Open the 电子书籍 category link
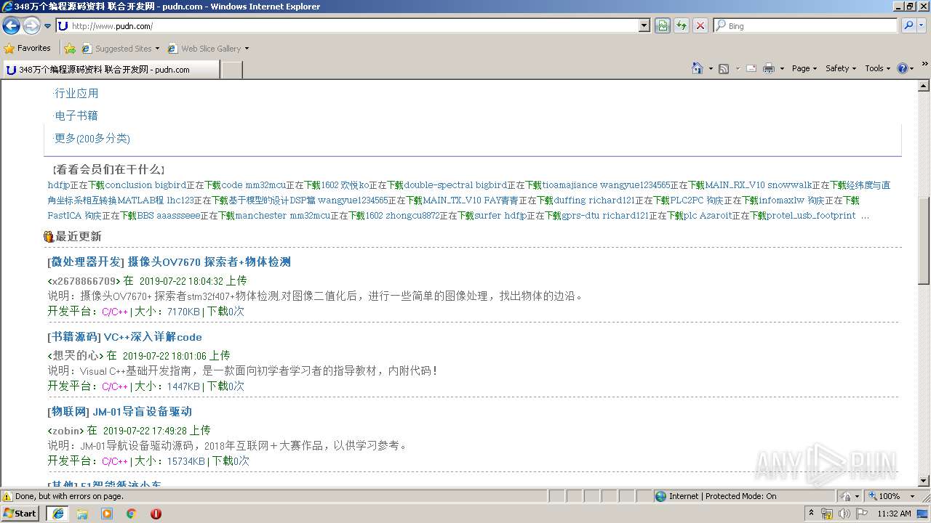This screenshot has height=523, width=931. point(76,116)
